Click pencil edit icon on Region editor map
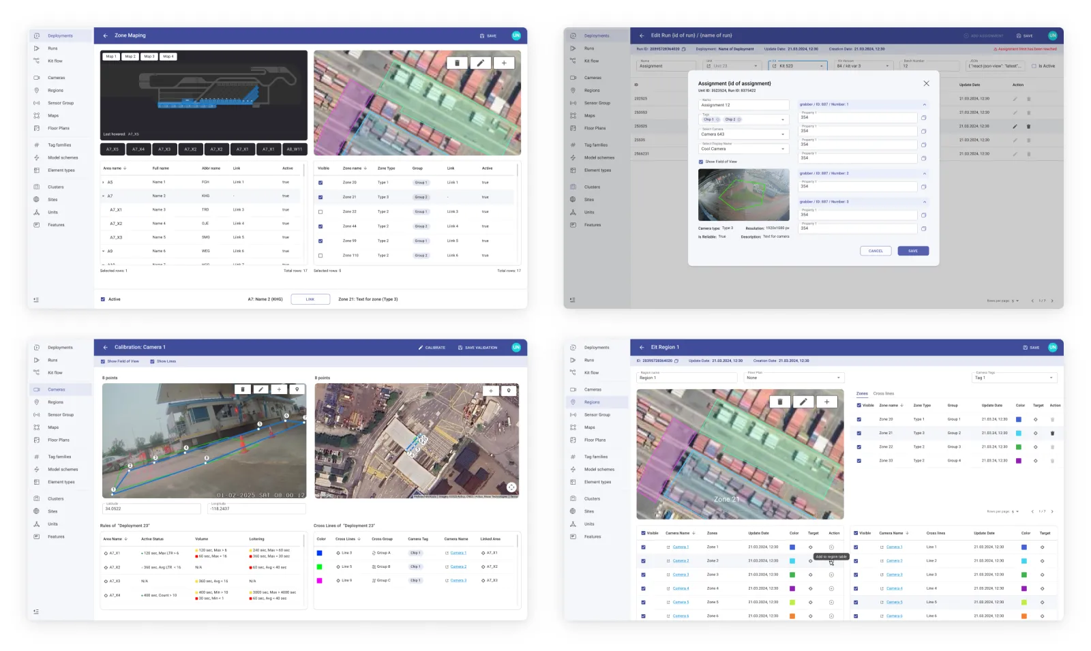This screenshot has height=651, width=1091. (803, 402)
